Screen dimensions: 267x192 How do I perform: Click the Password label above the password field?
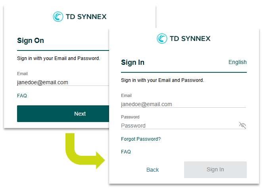[x=130, y=117]
